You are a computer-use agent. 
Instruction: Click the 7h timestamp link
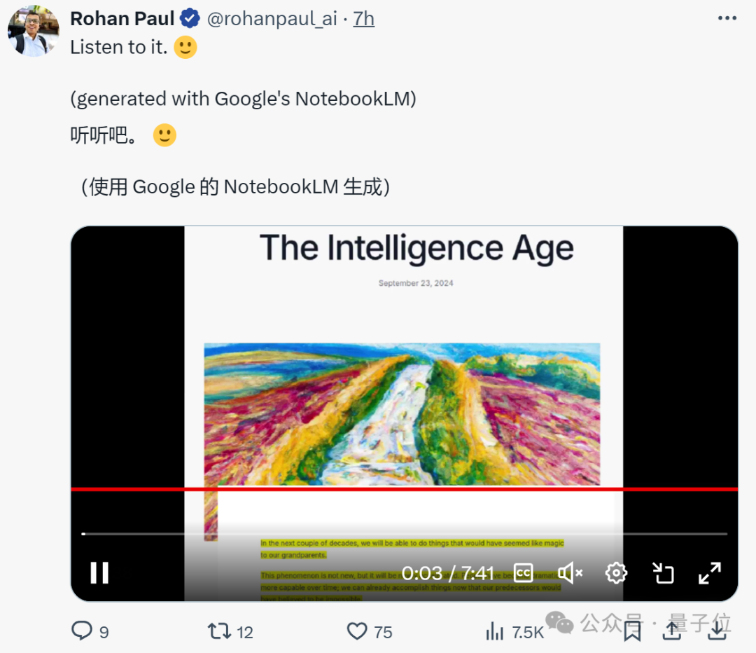[364, 19]
